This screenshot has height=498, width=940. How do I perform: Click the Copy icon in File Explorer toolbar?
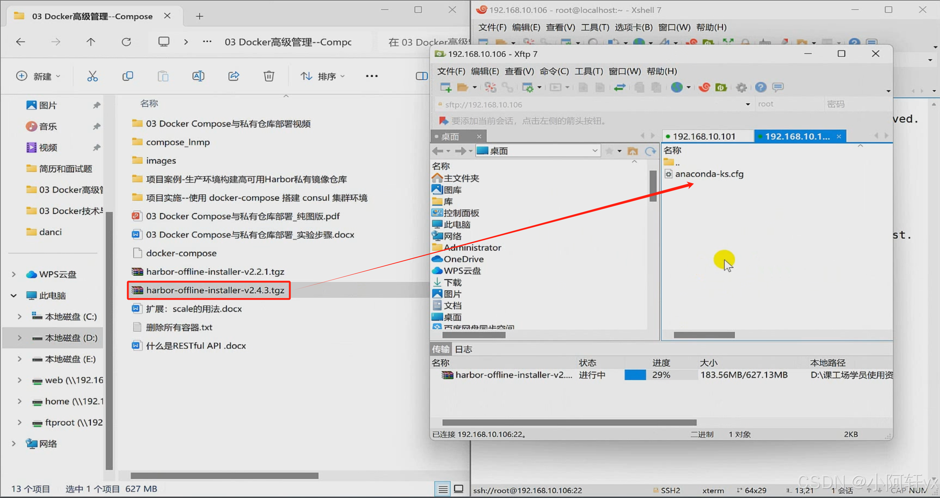click(x=127, y=76)
